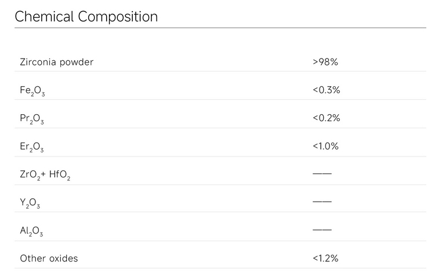Select the Al2O3 row label

(31, 231)
